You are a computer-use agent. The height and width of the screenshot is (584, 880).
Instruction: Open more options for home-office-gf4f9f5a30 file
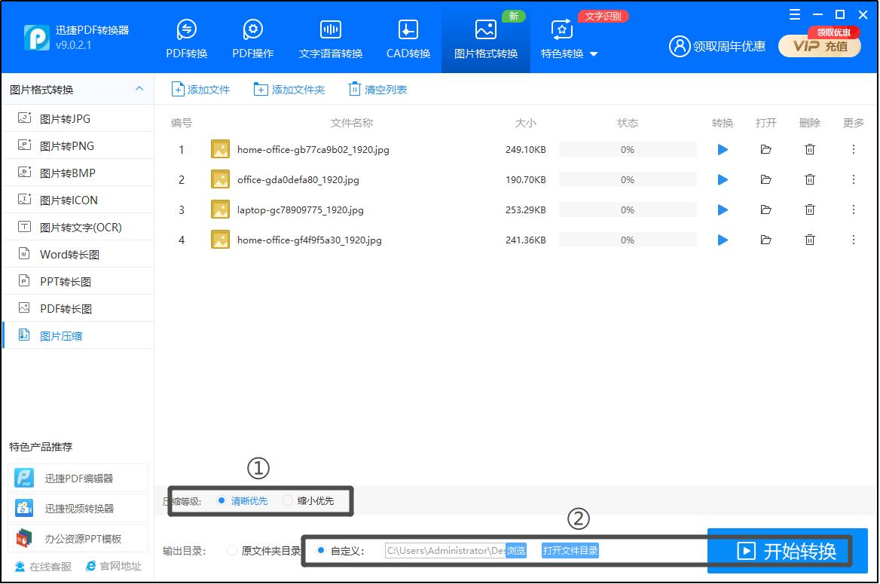tap(853, 240)
